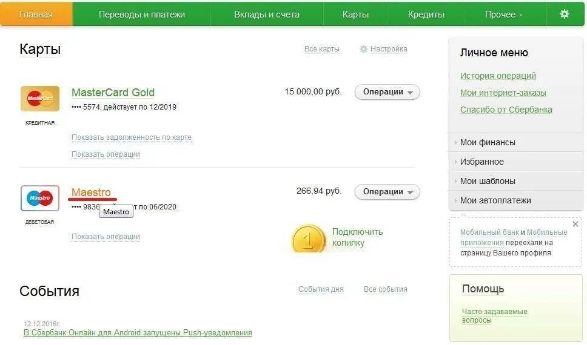Go to the Главная tab
The image size is (587, 345).
click(36, 14)
